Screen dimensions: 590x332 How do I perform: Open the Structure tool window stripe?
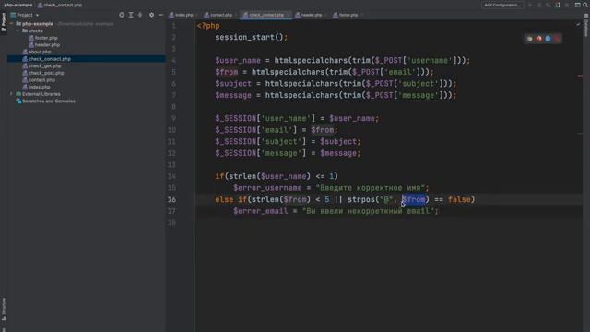(x=4, y=310)
